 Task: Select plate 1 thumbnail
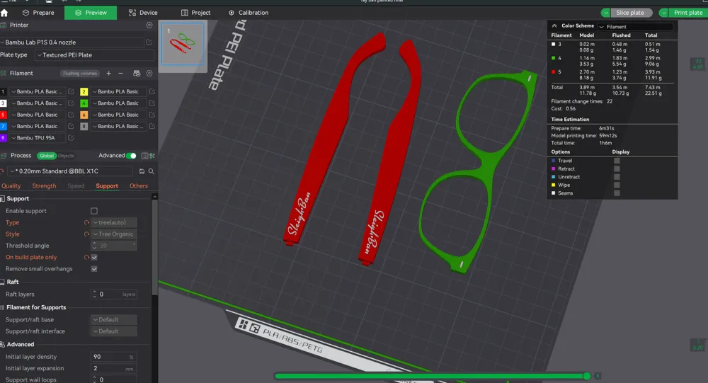[x=183, y=44]
